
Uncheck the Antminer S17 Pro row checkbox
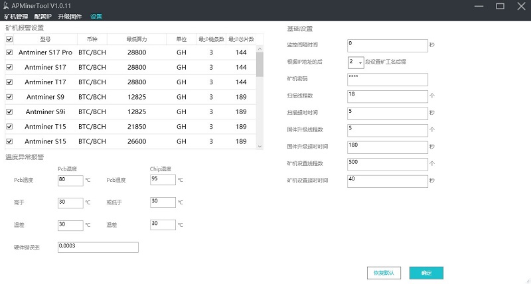click(9, 52)
